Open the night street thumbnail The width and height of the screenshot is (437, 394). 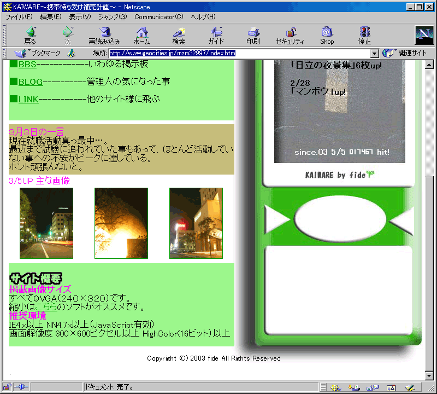(x=46, y=223)
